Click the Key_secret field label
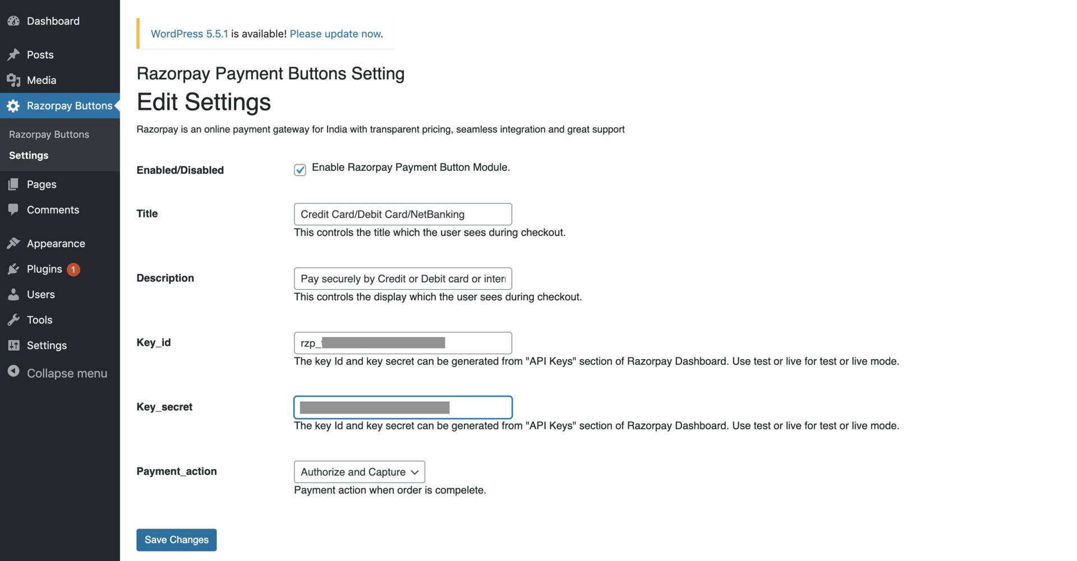Viewport: 1077px width, 561px height. pos(164,407)
